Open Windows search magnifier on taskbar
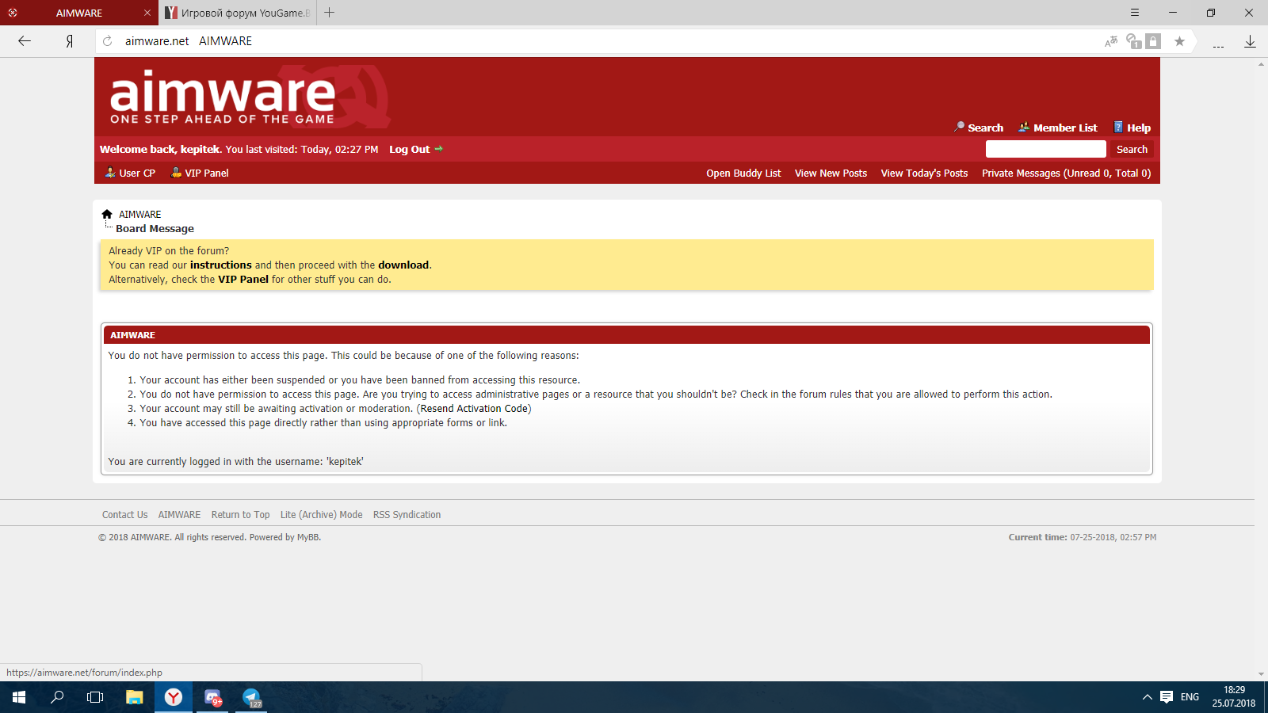Viewport: 1268px width, 713px height. [x=57, y=697]
